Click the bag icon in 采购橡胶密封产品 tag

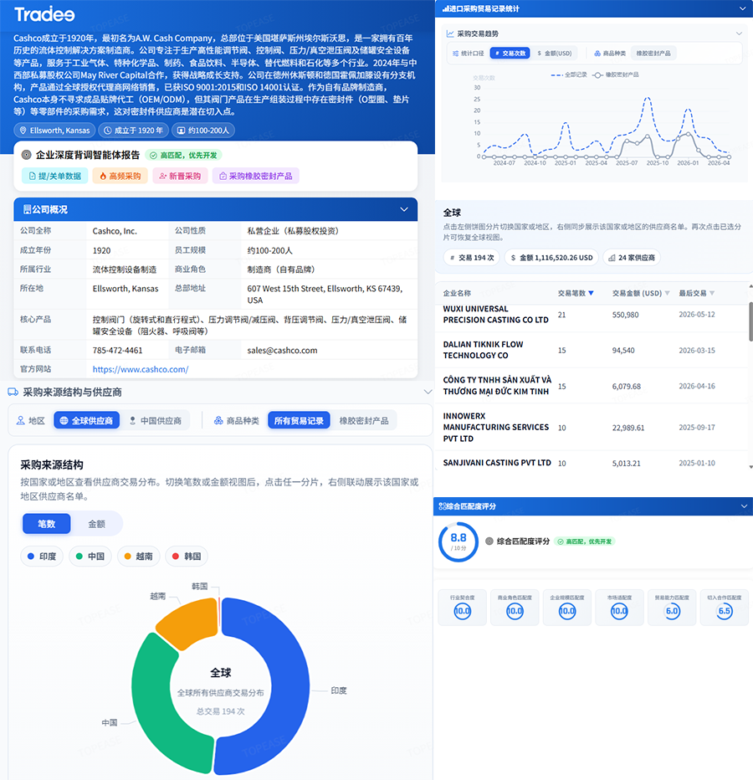(223, 176)
